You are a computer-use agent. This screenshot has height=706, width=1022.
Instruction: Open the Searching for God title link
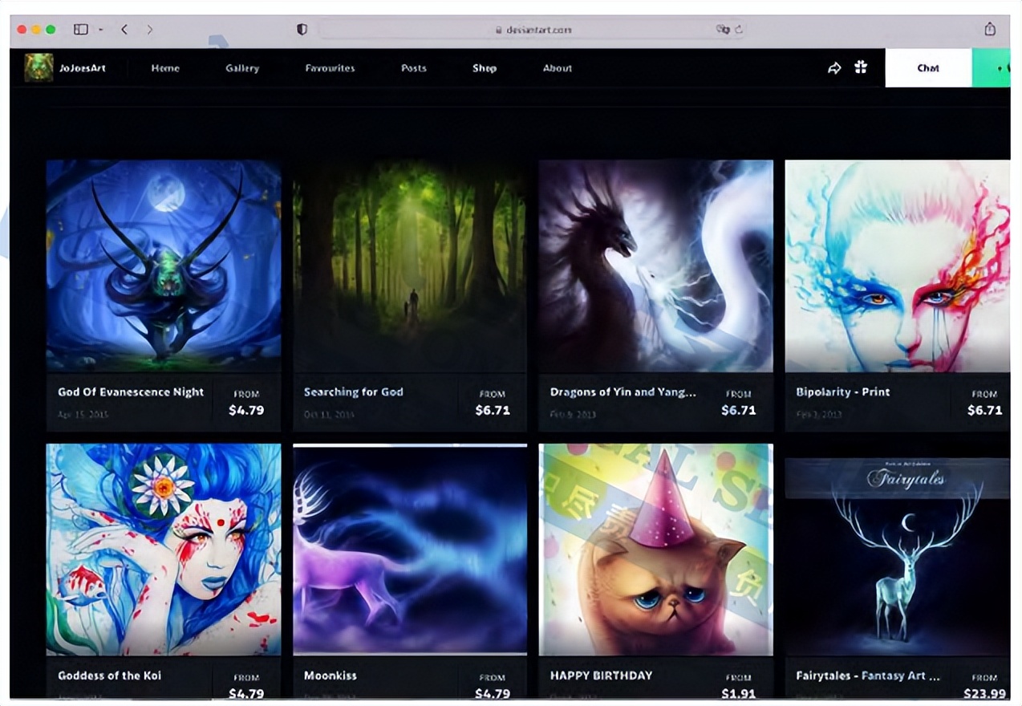coord(354,392)
